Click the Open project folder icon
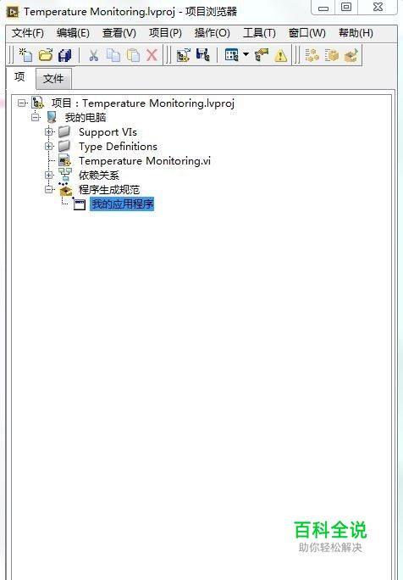The height and width of the screenshot is (580, 403). [46, 55]
